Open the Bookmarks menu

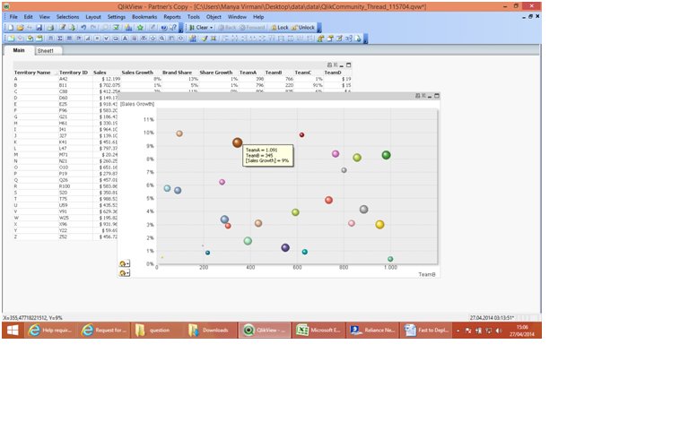point(144,17)
